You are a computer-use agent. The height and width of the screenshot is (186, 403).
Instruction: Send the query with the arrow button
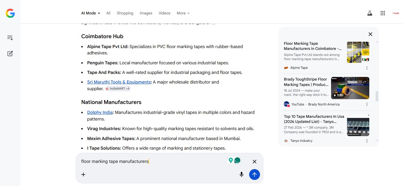[255, 174]
